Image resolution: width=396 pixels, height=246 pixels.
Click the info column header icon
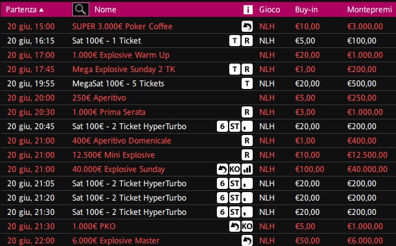pyautogui.click(x=247, y=10)
